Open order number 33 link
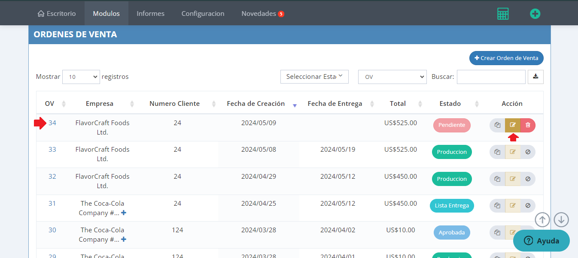This screenshot has height=258, width=578. coord(52,150)
